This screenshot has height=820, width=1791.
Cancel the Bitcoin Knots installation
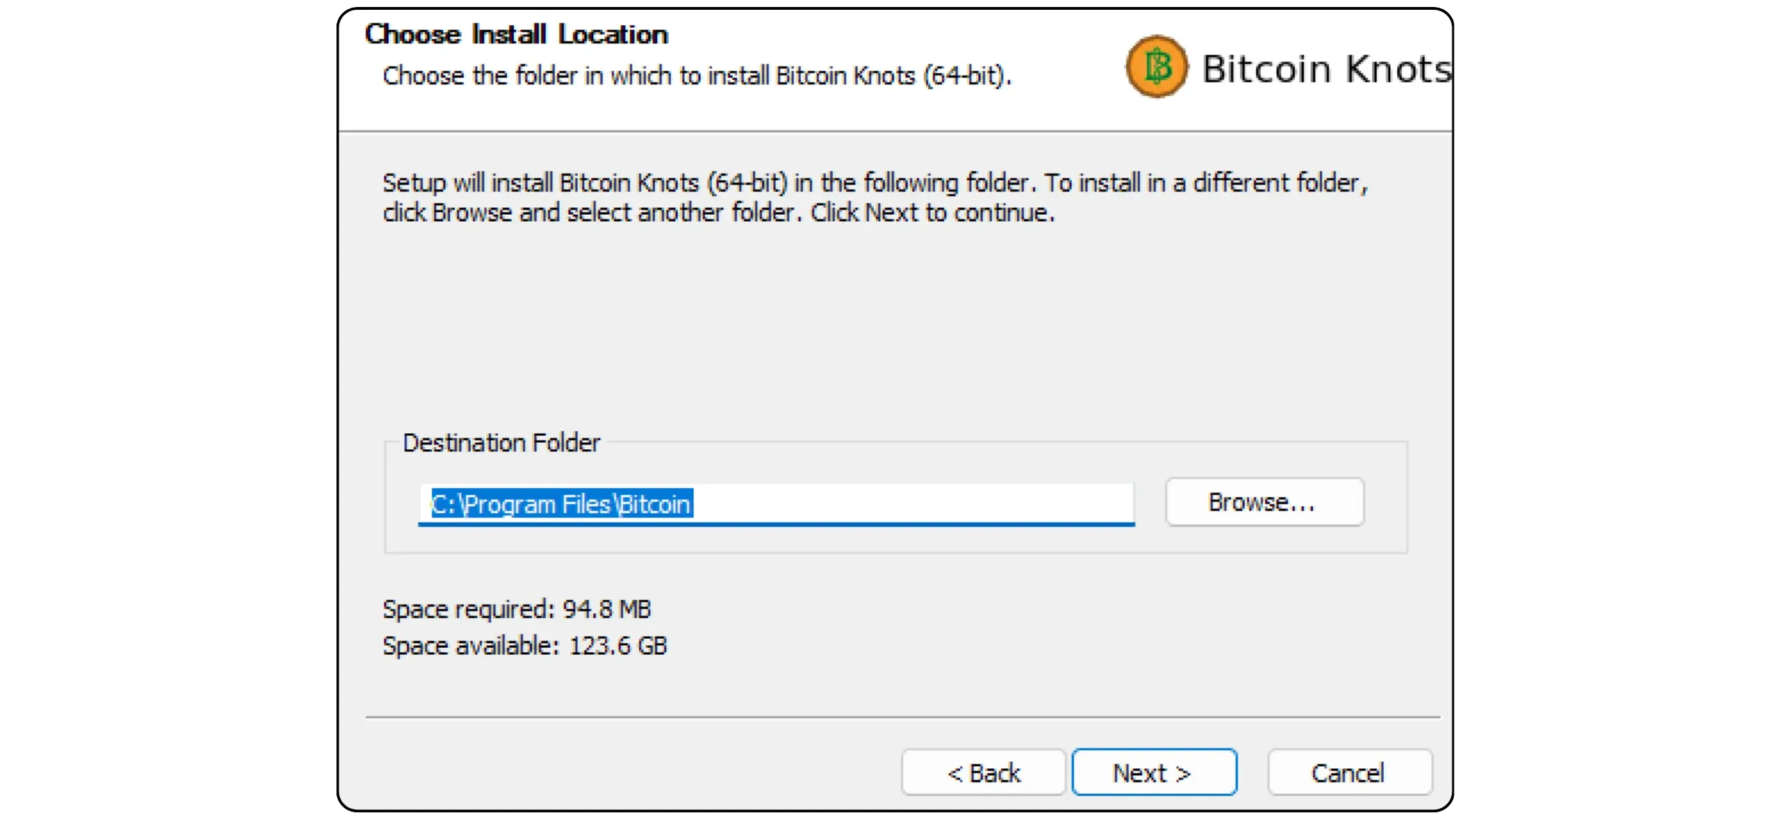(x=1349, y=772)
